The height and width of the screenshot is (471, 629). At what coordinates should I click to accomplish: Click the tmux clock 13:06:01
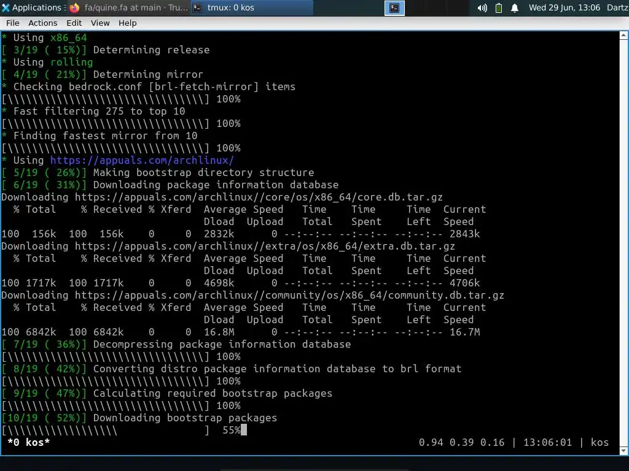point(547,442)
